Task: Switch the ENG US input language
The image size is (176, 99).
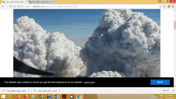Action: (x=161, y=97)
